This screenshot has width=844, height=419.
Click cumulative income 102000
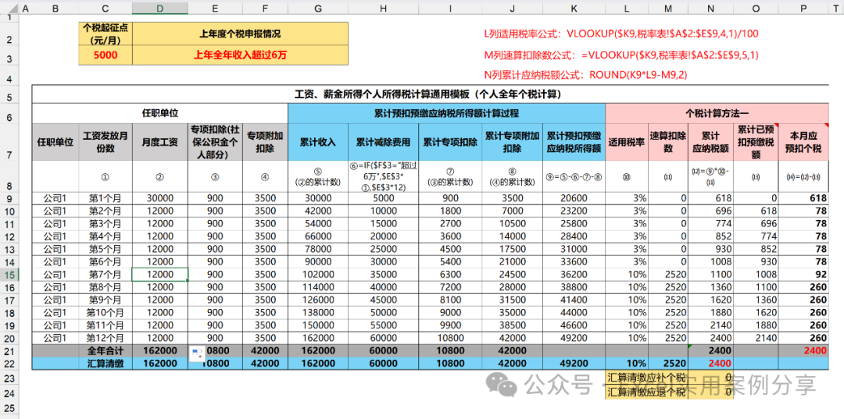(318, 274)
